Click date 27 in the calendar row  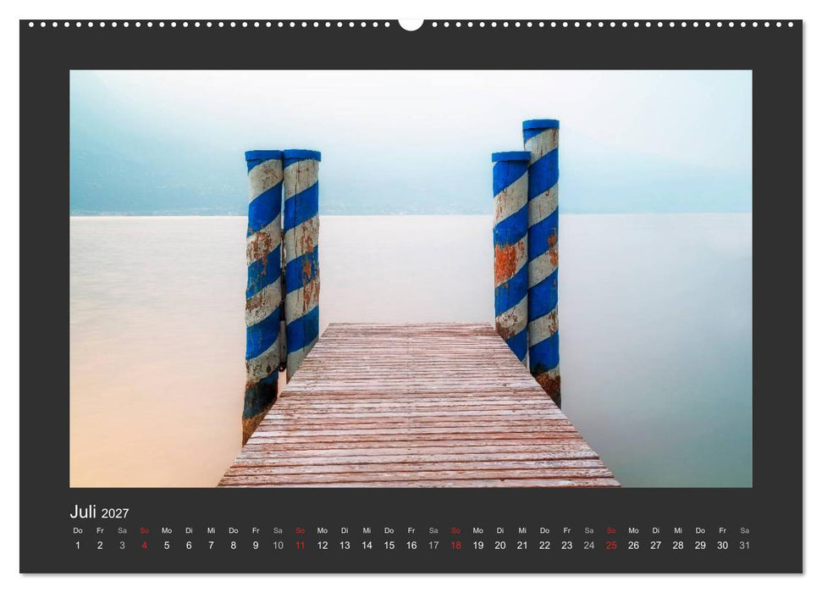pos(656,546)
